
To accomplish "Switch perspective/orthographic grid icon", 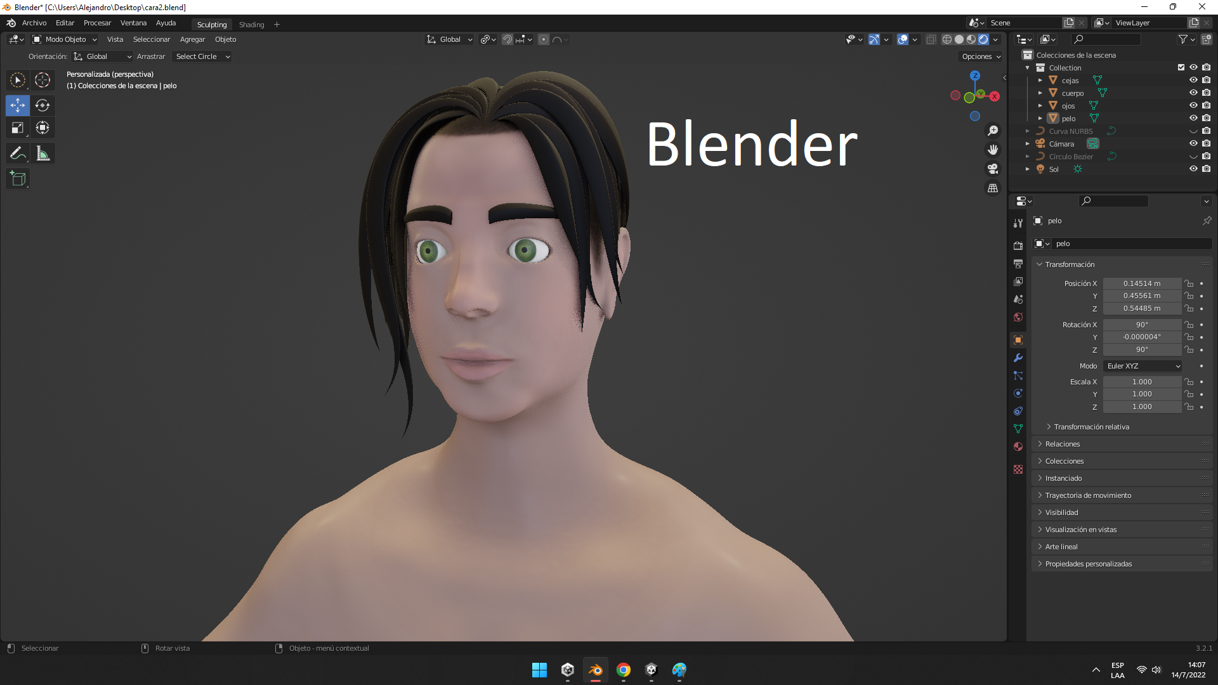I will click(993, 188).
